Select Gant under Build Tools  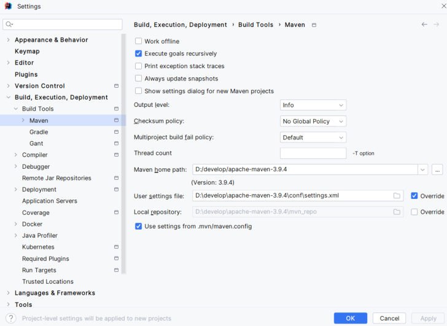(x=36, y=143)
